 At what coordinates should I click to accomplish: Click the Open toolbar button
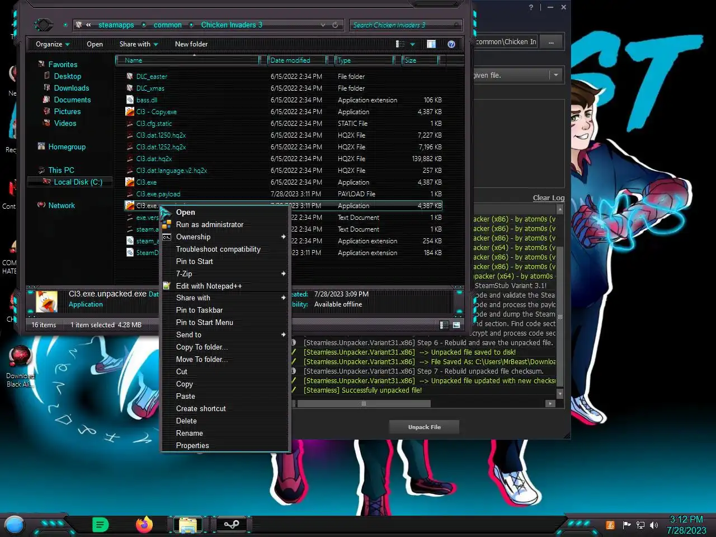click(95, 44)
